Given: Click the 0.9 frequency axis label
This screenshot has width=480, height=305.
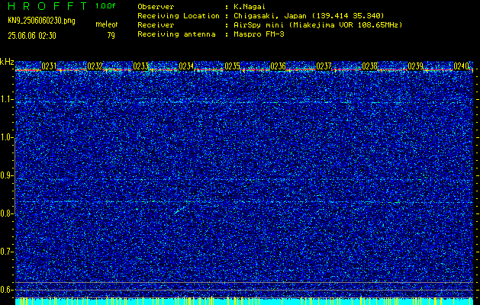Looking at the screenshot, I should tap(6, 175).
